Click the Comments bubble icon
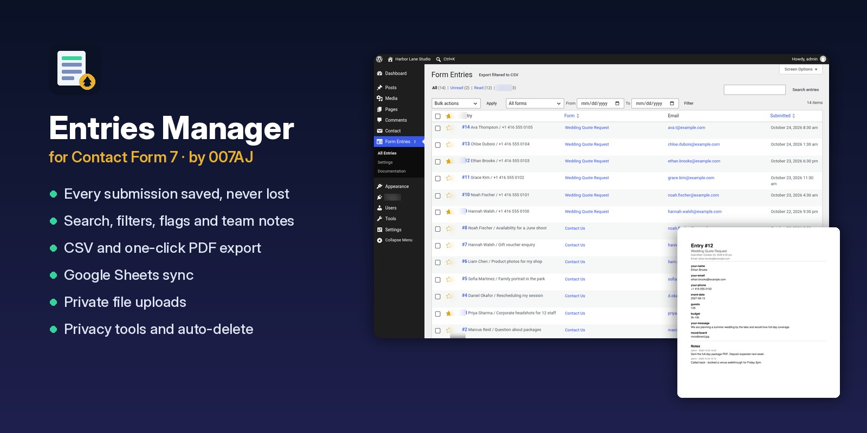Viewport: 867px width, 433px height. click(x=379, y=120)
